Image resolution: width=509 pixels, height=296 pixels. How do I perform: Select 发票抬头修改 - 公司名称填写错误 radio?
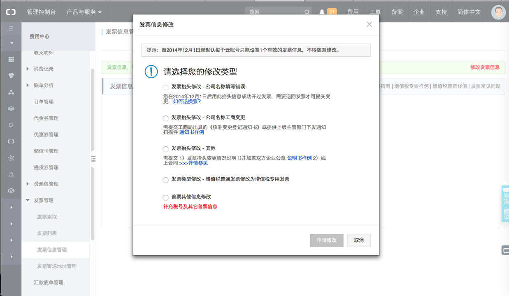[165, 87]
